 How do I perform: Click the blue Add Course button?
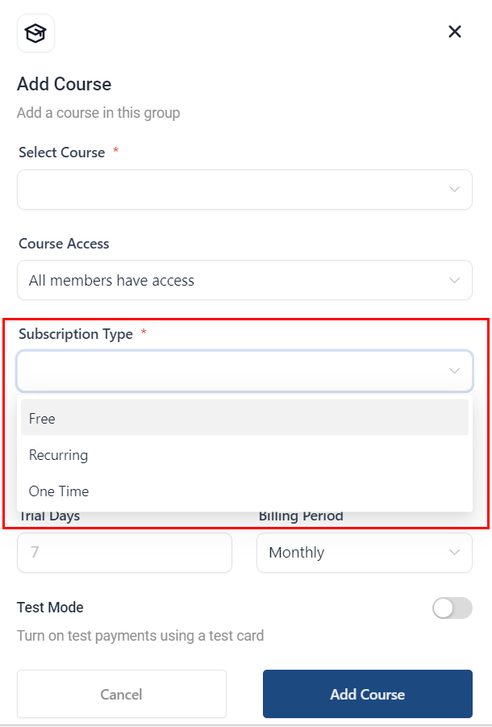click(367, 694)
